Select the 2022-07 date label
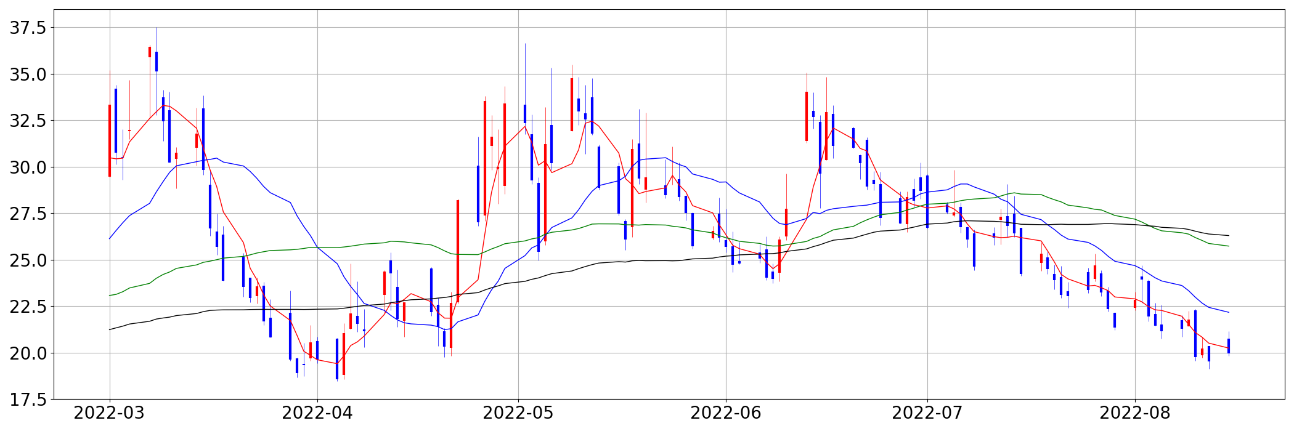 click(x=927, y=413)
